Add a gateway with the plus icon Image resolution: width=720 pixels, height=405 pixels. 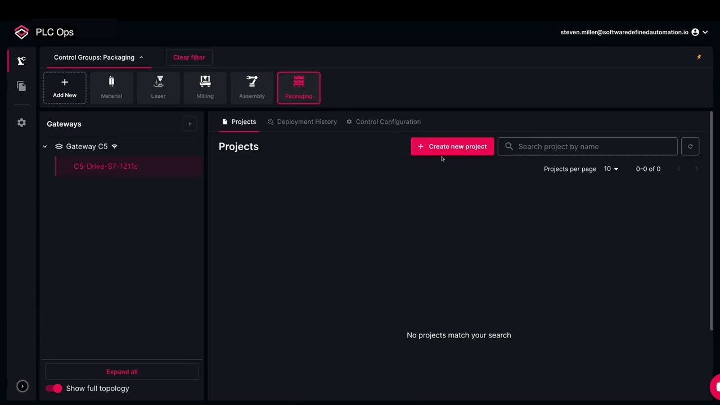(x=190, y=124)
